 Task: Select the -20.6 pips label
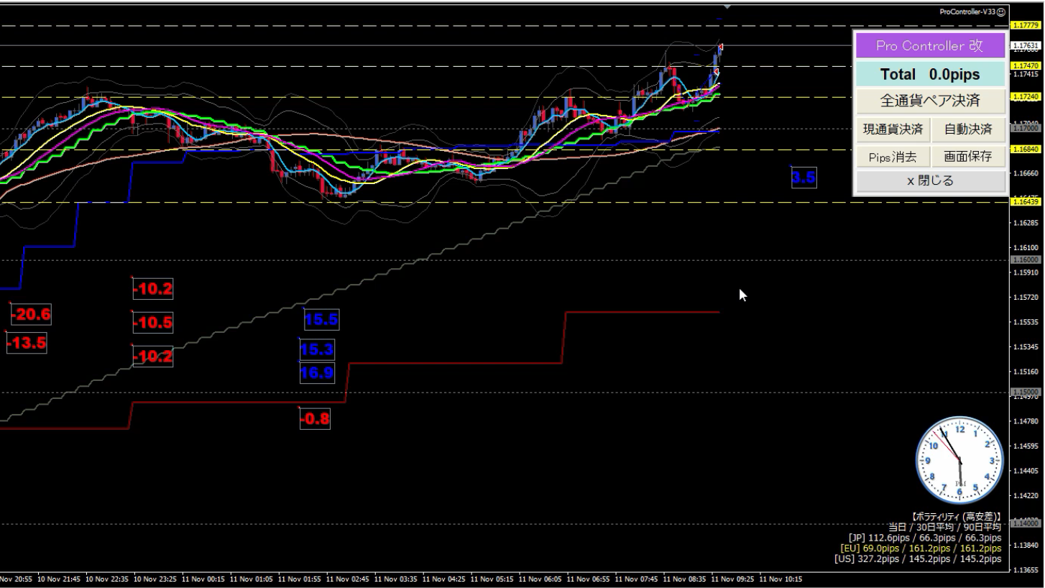pos(31,315)
